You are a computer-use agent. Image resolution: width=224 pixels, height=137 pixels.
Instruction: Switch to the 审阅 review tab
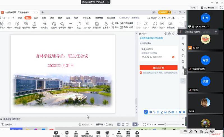click(68, 18)
